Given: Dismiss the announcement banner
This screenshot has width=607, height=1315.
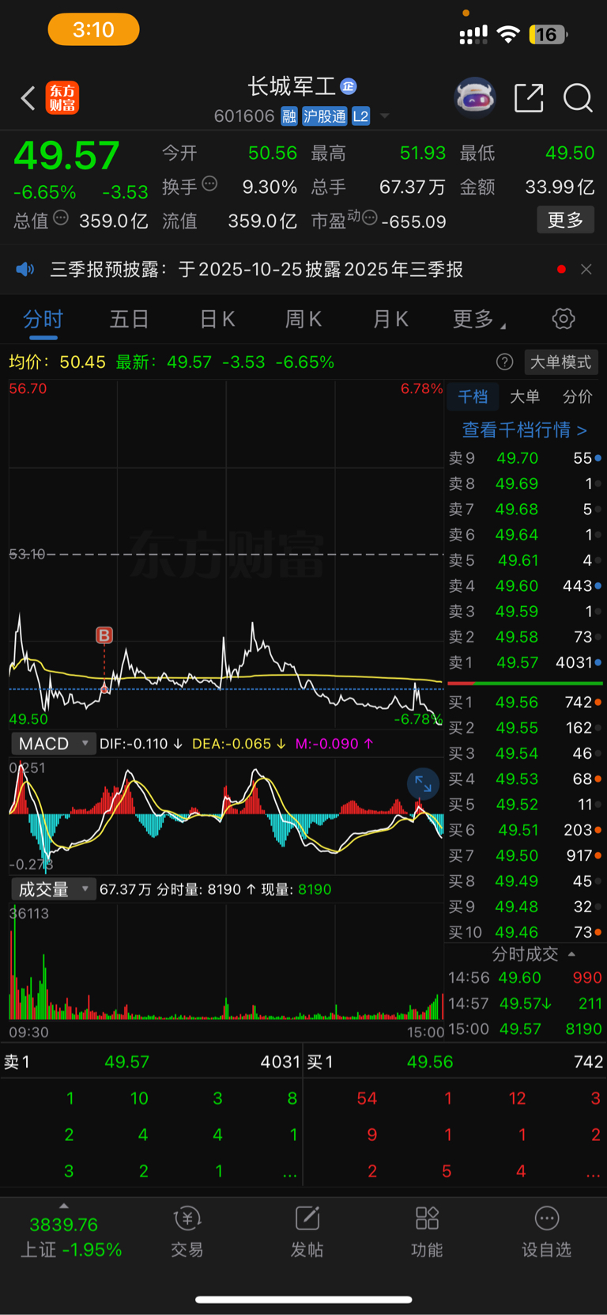Looking at the screenshot, I should point(586,270).
